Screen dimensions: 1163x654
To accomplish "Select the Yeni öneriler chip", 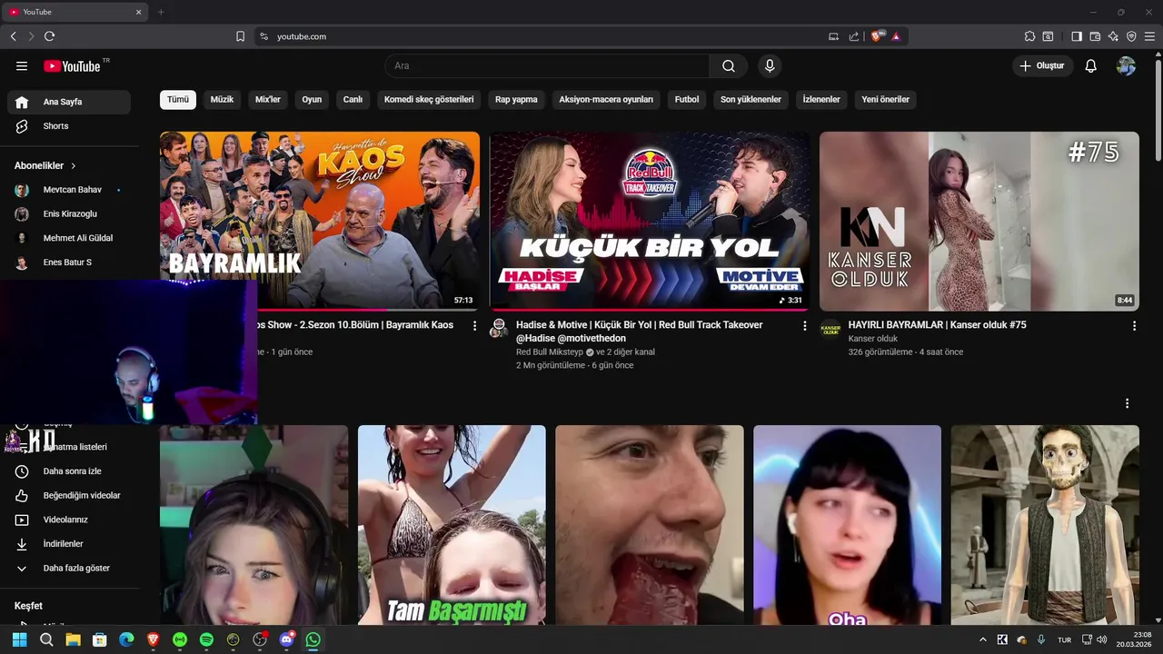I will tap(885, 100).
